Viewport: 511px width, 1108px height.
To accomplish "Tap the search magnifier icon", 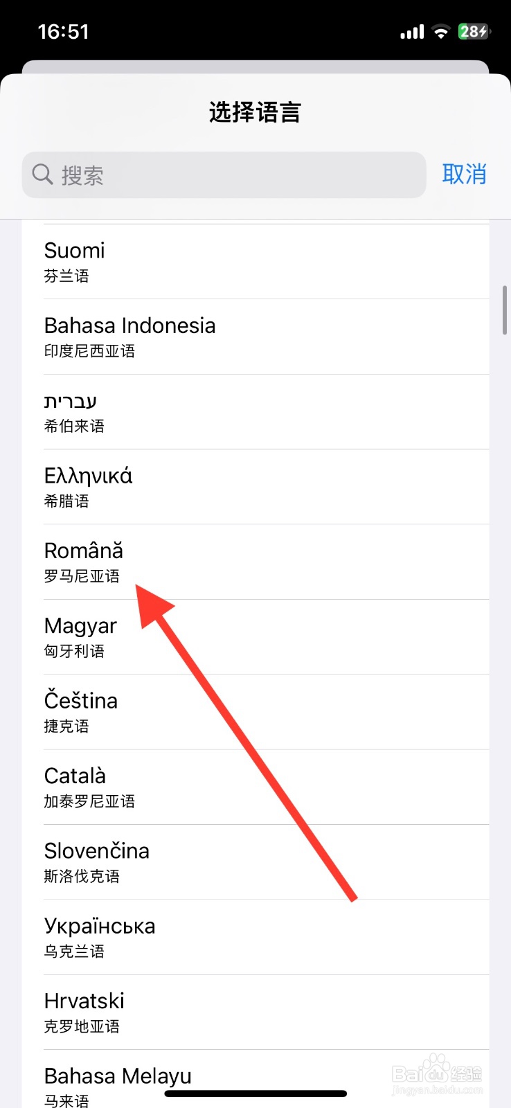I will pos(42,175).
